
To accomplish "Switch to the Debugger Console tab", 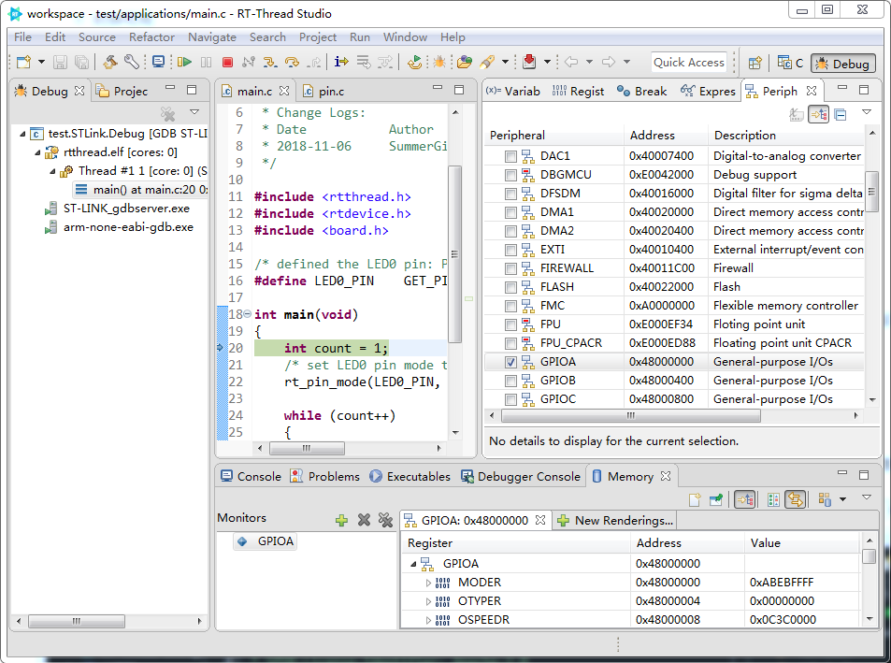I will [521, 476].
